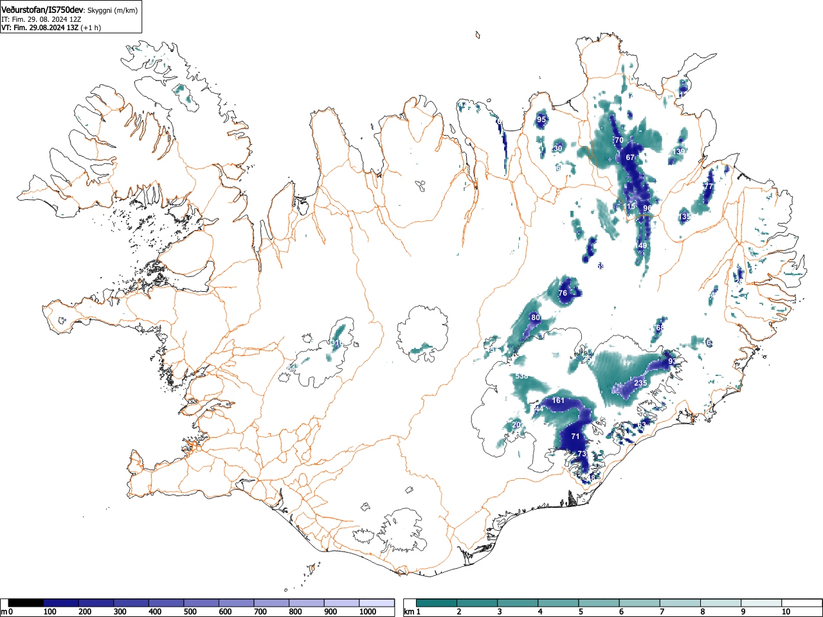823x617 pixels.
Task: Click the 'VT: Fim. 29.08.2024 13Z (+1 h)' line
Action: pos(51,28)
